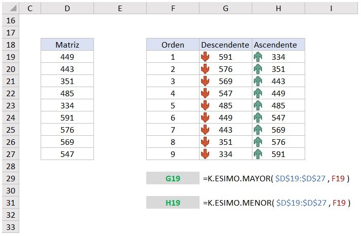Select Matriz cell with value 485

(67, 93)
